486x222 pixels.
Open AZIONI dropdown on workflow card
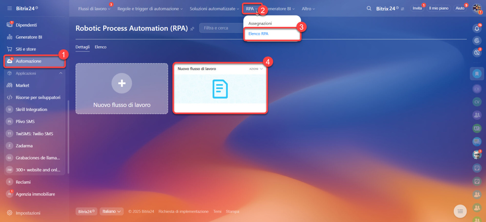(x=256, y=69)
